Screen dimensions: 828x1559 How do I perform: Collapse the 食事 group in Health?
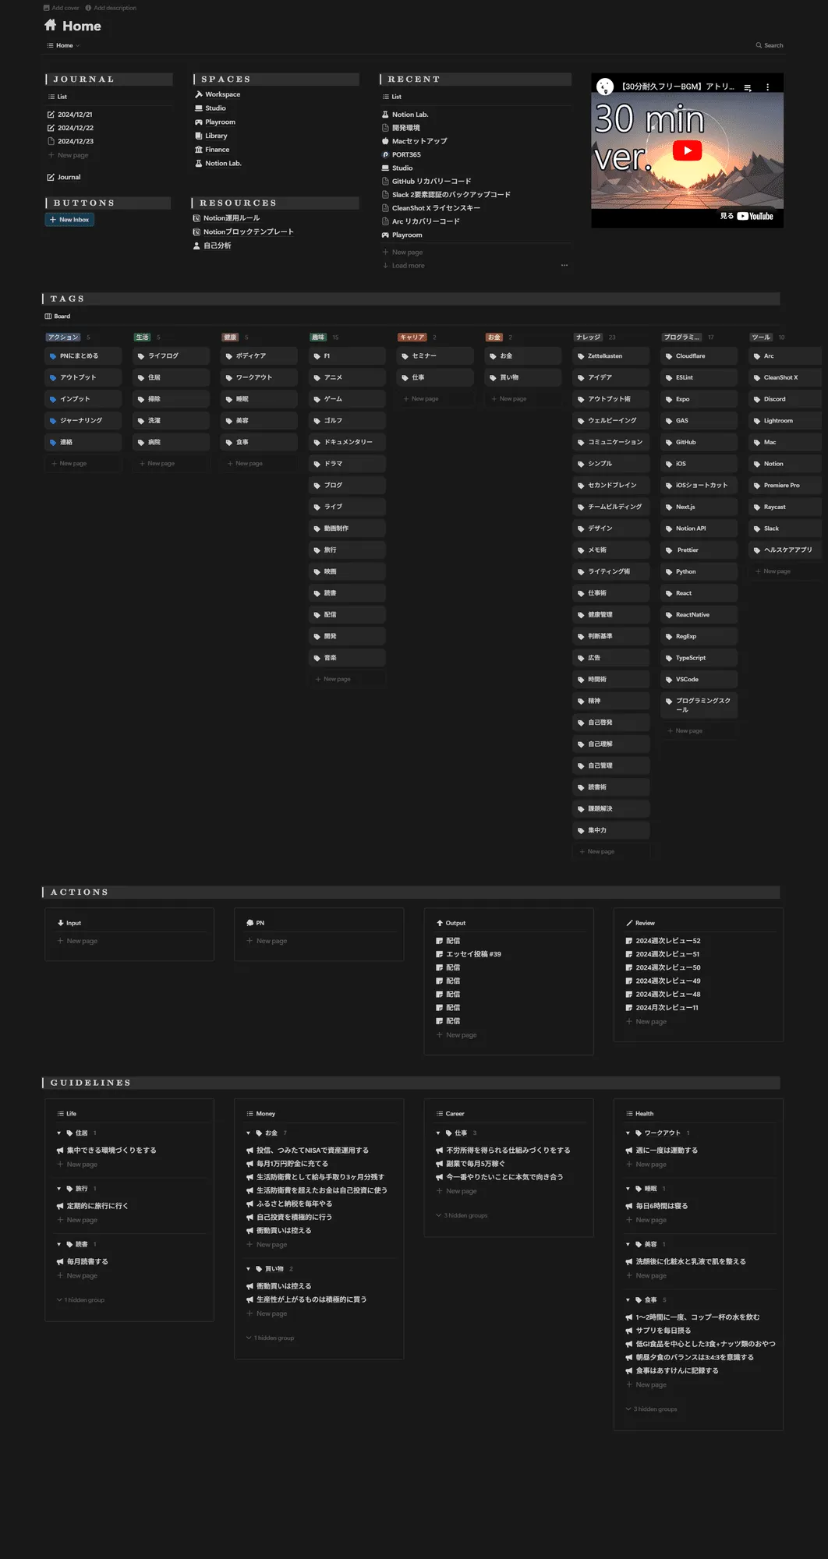[x=628, y=1300]
